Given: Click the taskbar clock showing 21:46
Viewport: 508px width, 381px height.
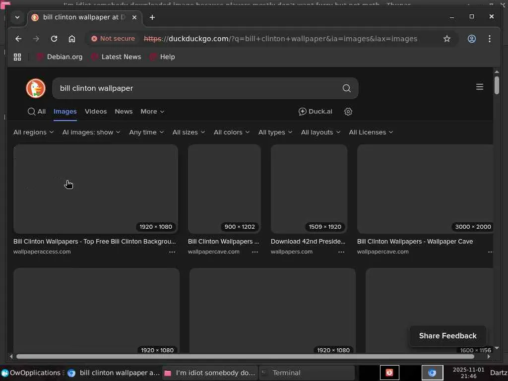Looking at the screenshot, I should (x=468, y=373).
